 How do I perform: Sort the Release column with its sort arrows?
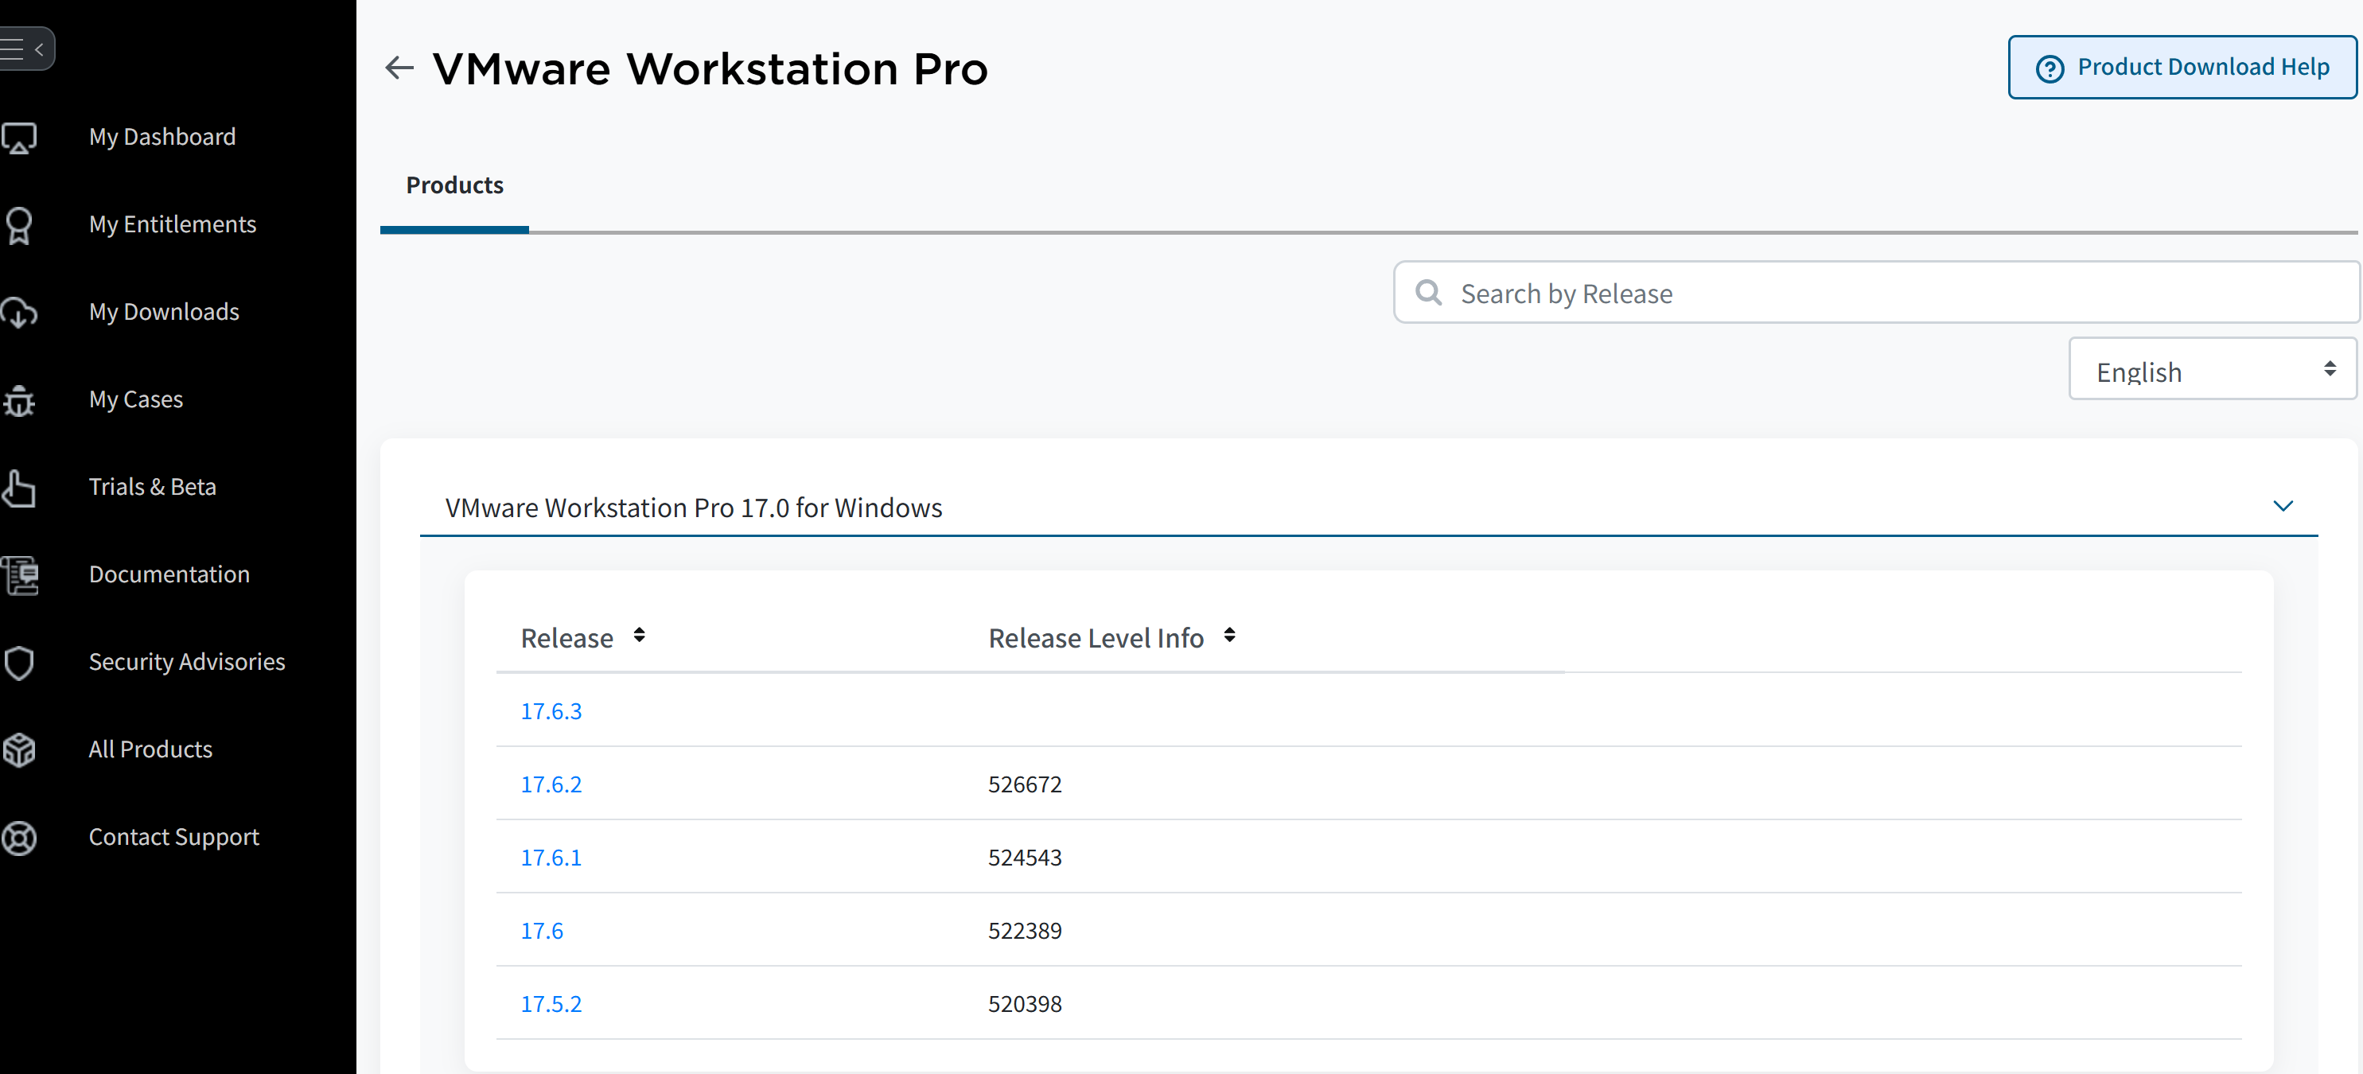(x=638, y=634)
